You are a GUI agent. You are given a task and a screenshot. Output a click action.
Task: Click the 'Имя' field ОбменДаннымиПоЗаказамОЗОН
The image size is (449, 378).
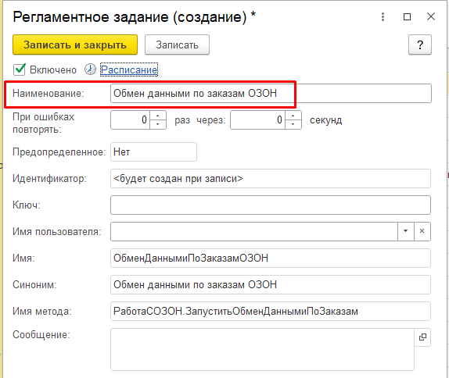271,258
